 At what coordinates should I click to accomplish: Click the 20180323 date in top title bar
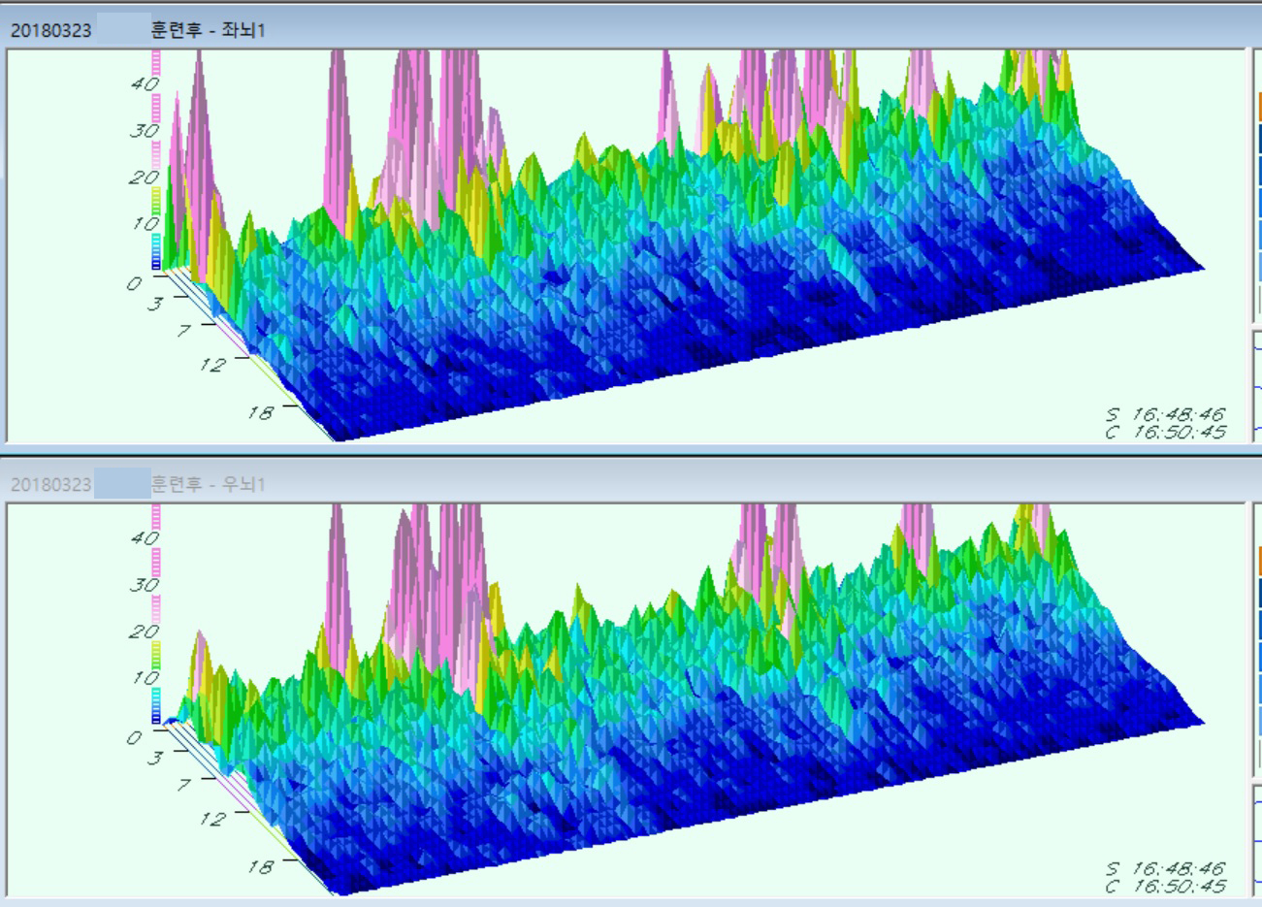50,30
